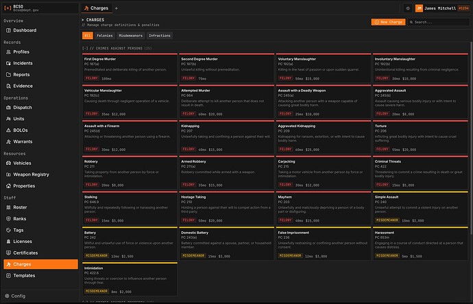
Task: Switch to the Charges tab at top
Action: [97, 8]
